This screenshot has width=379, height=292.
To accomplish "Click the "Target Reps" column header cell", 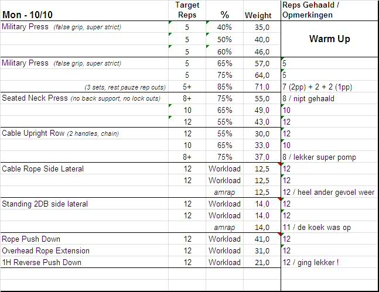I will [x=187, y=10].
